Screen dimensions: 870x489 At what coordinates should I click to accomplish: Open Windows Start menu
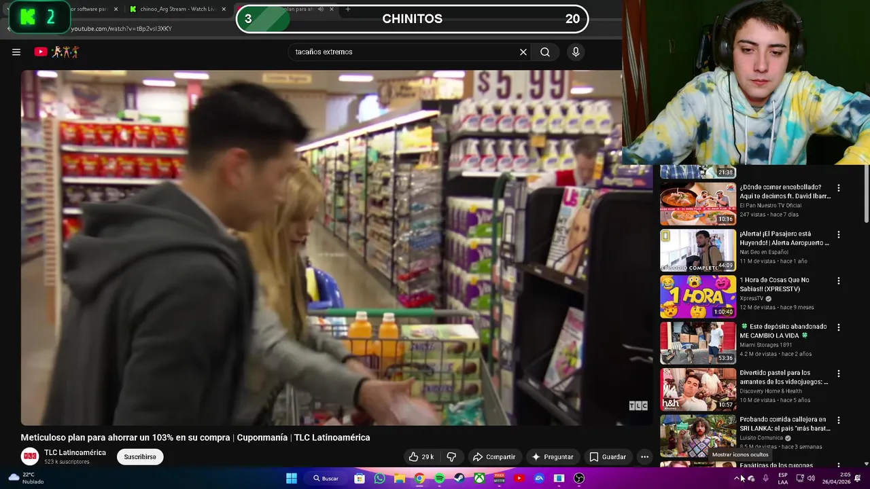(x=292, y=478)
